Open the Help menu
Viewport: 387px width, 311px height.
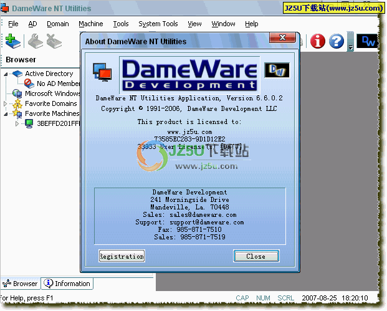tap(252, 24)
